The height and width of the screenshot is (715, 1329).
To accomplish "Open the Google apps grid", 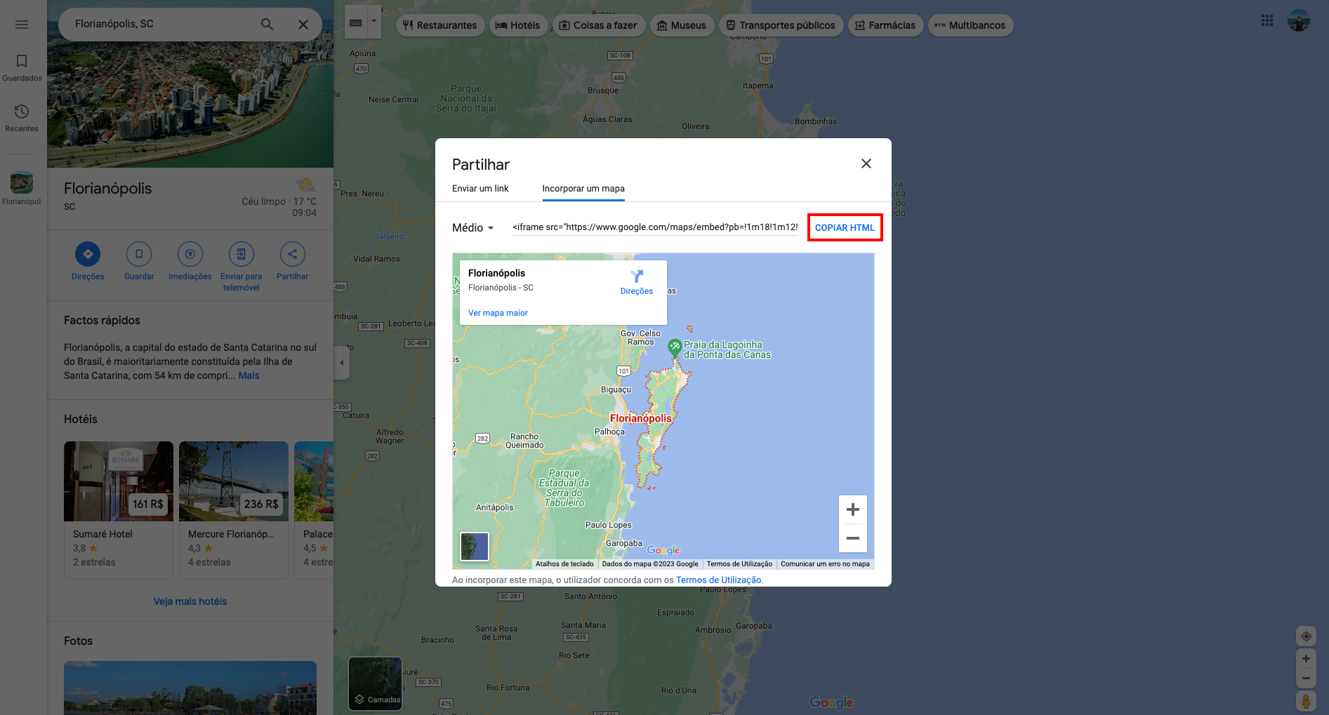I will 1267,20.
